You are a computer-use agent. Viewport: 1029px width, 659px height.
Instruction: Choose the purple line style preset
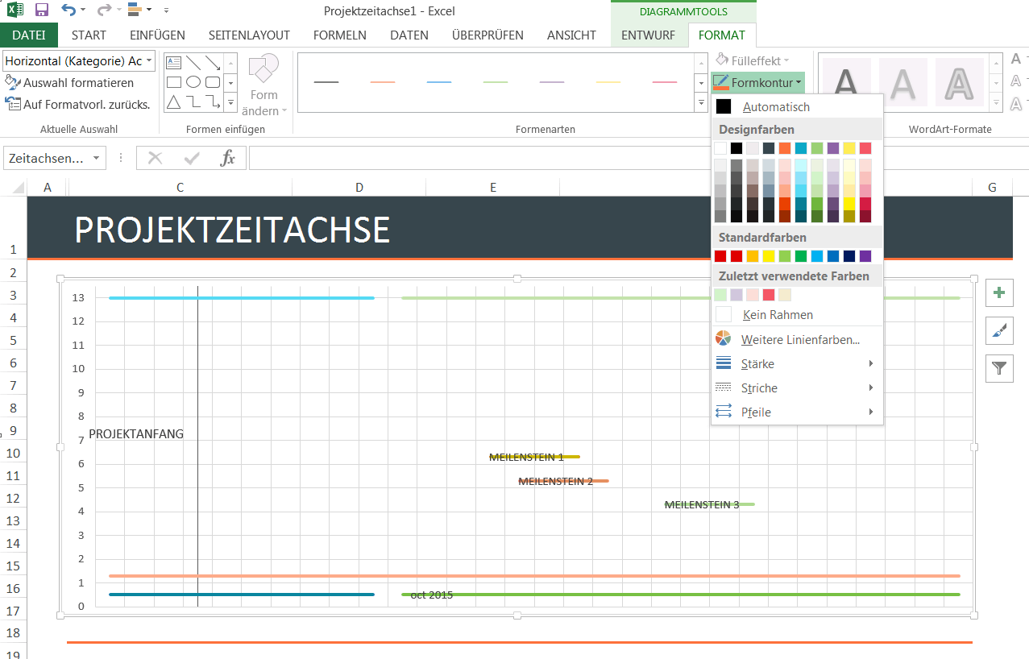552,82
